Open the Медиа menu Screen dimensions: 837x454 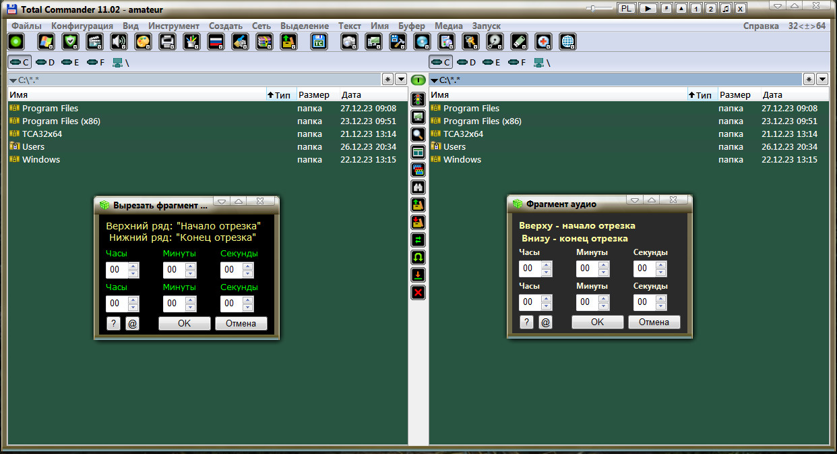(449, 26)
